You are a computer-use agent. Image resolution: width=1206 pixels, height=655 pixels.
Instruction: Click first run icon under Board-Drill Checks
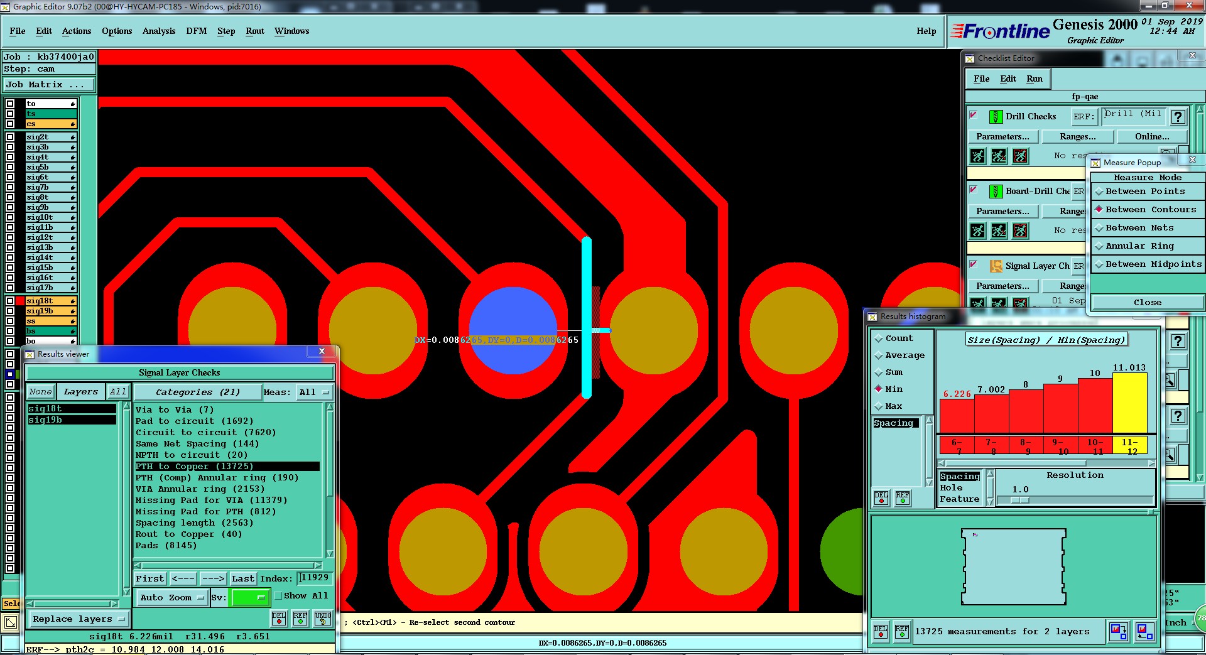coord(978,230)
